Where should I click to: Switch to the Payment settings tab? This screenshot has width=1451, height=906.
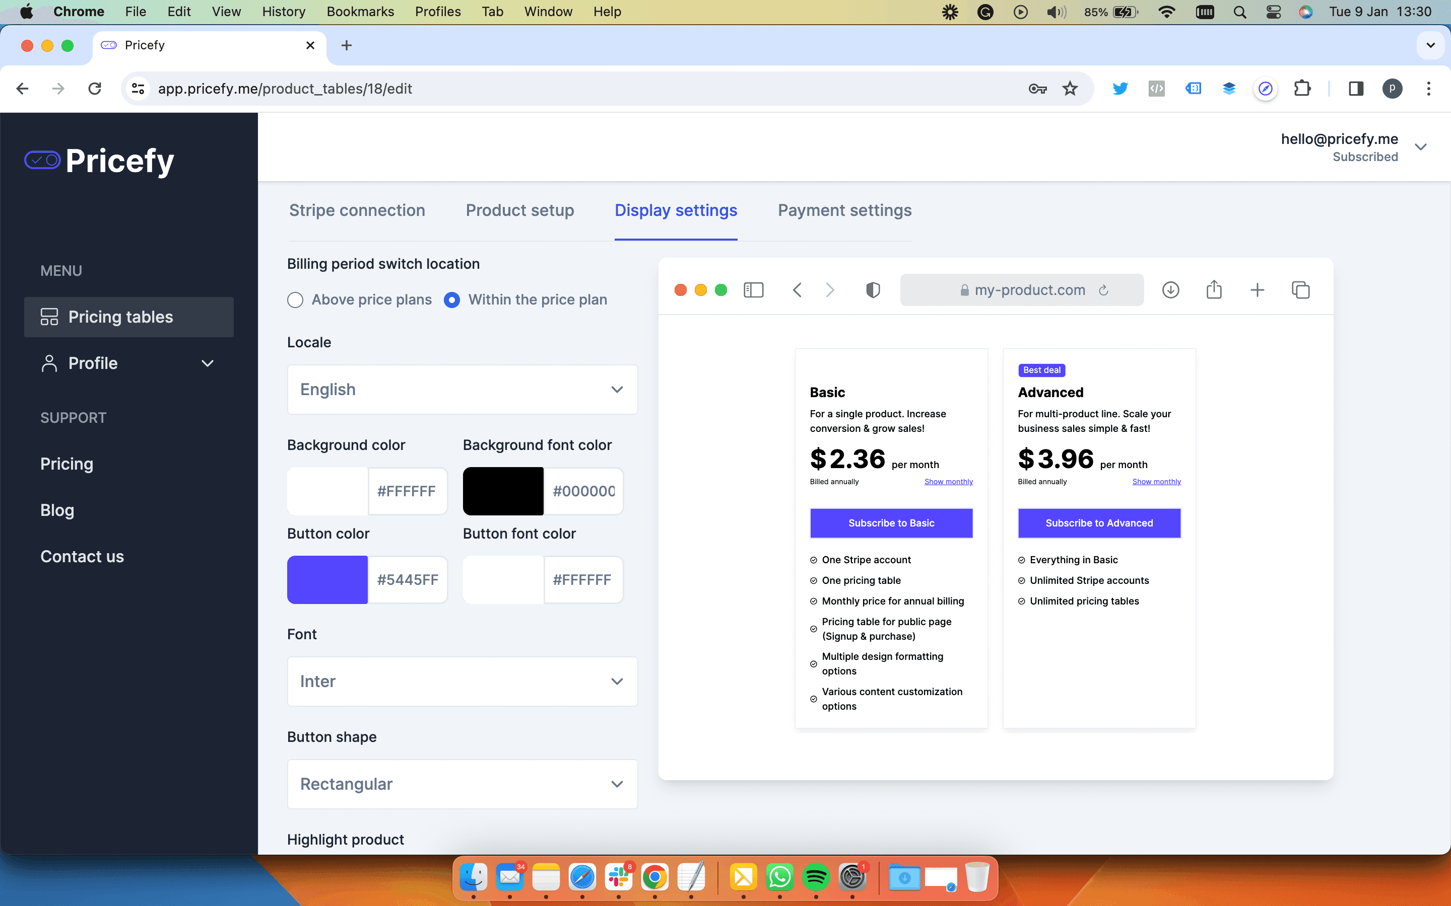[x=844, y=210]
